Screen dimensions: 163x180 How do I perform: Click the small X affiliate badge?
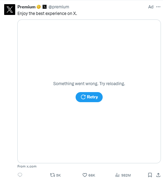click(x=44, y=7)
